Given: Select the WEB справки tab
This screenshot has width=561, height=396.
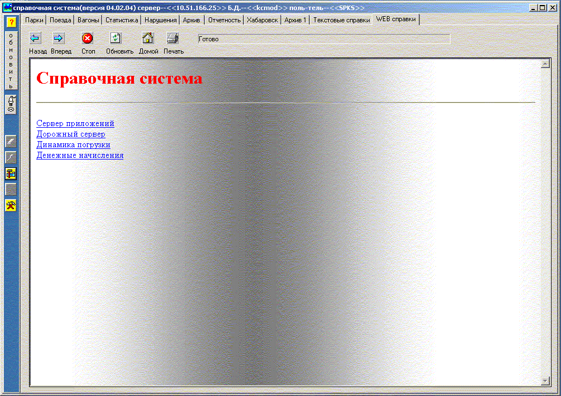Looking at the screenshot, I should point(396,19).
